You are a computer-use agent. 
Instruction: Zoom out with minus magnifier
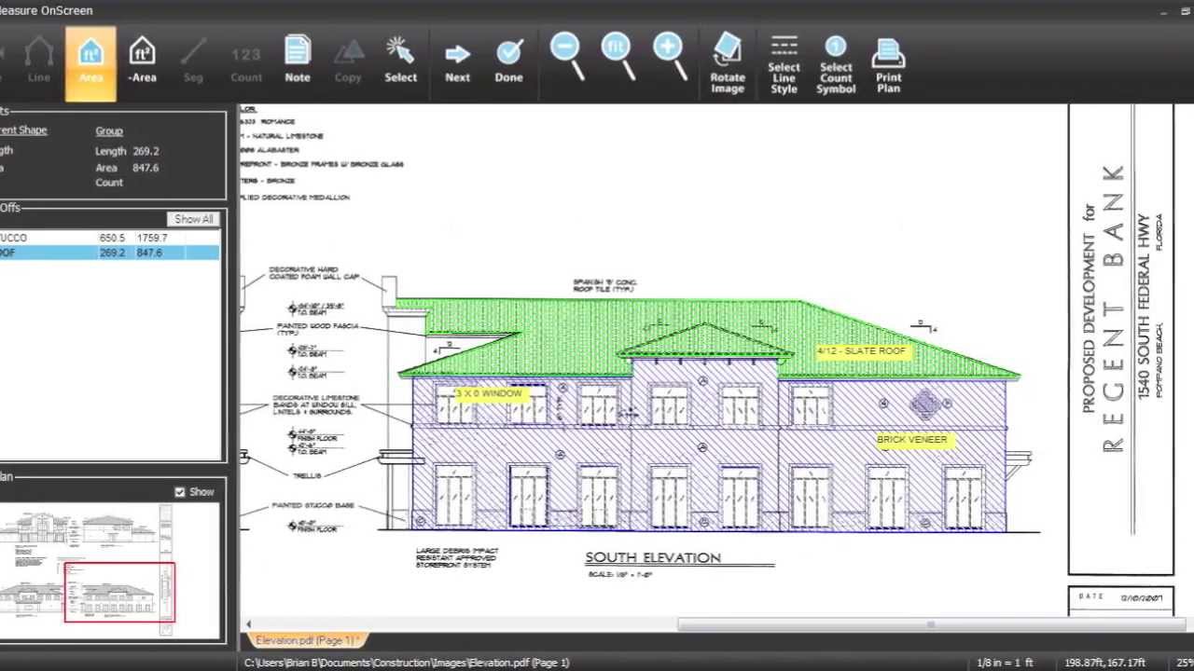pyautogui.click(x=567, y=55)
